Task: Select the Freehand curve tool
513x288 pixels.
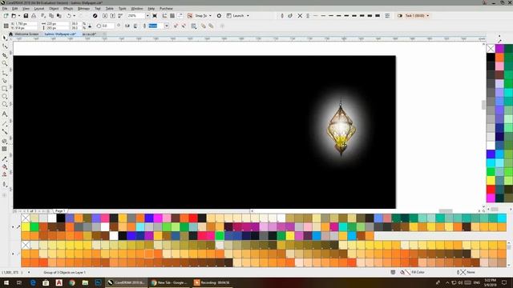Action: (5, 72)
